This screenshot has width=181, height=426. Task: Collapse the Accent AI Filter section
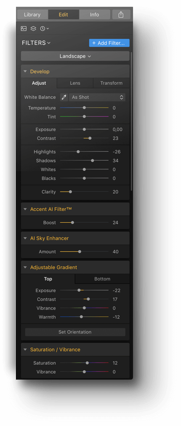pyautogui.click(x=25, y=209)
